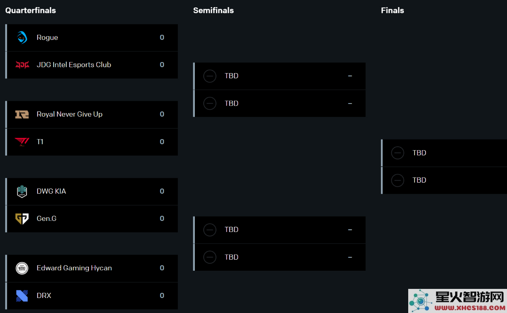The height and width of the screenshot is (313, 507).
Task: Click the Semifinals column heading
Action: pyautogui.click(x=213, y=10)
